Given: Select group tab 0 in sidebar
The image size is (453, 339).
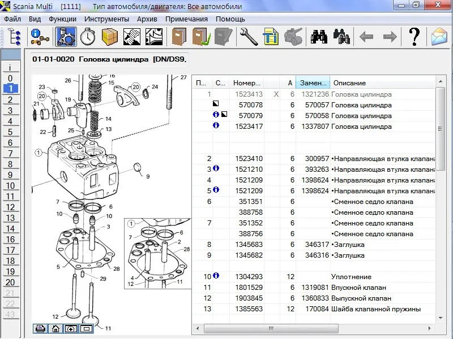Looking at the screenshot, I should (11, 78).
